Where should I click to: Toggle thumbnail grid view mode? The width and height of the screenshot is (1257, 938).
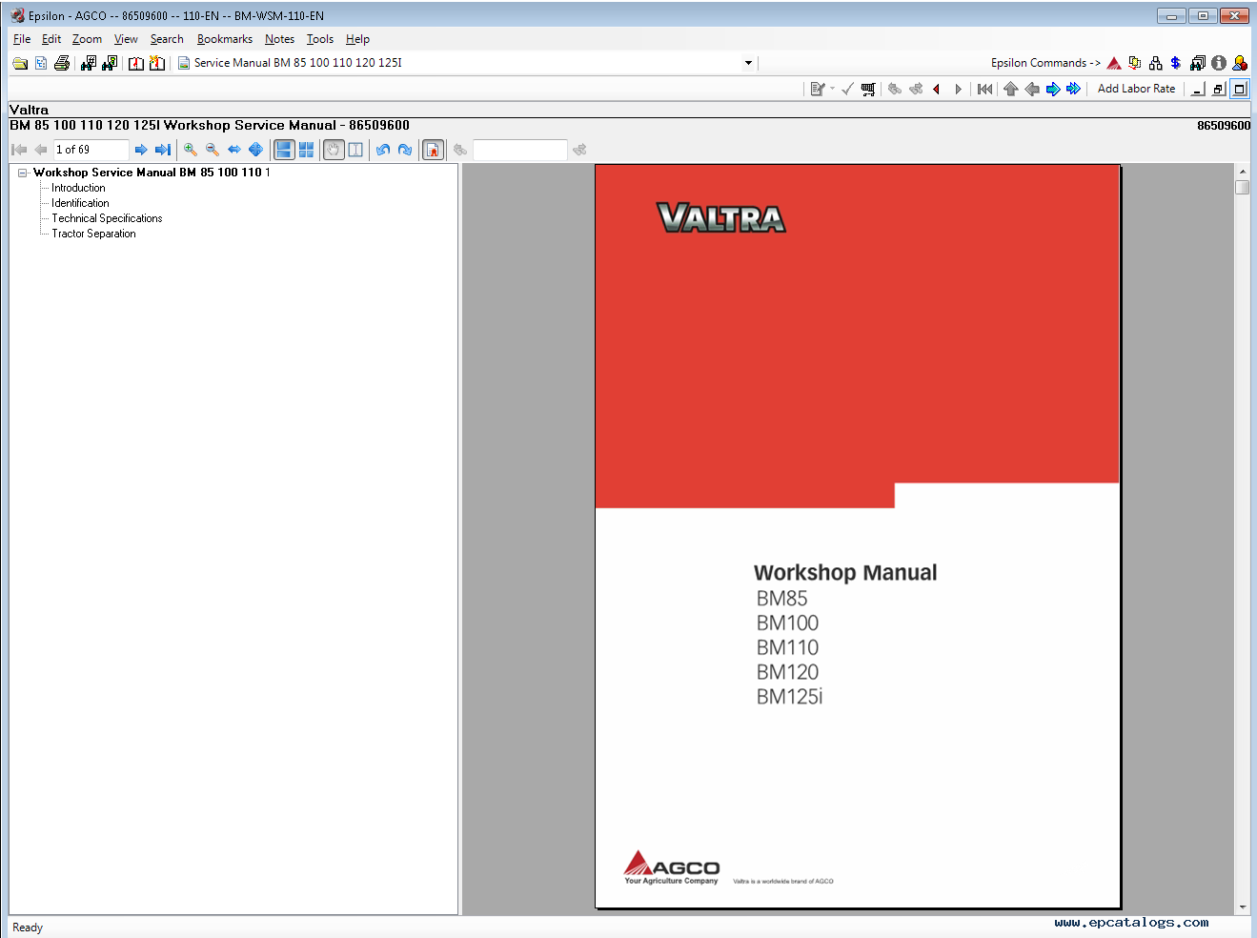[x=306, y=150]
